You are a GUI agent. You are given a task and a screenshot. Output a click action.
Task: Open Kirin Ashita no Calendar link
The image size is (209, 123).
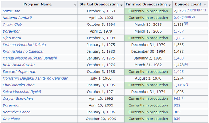click(x=23, y=52)
